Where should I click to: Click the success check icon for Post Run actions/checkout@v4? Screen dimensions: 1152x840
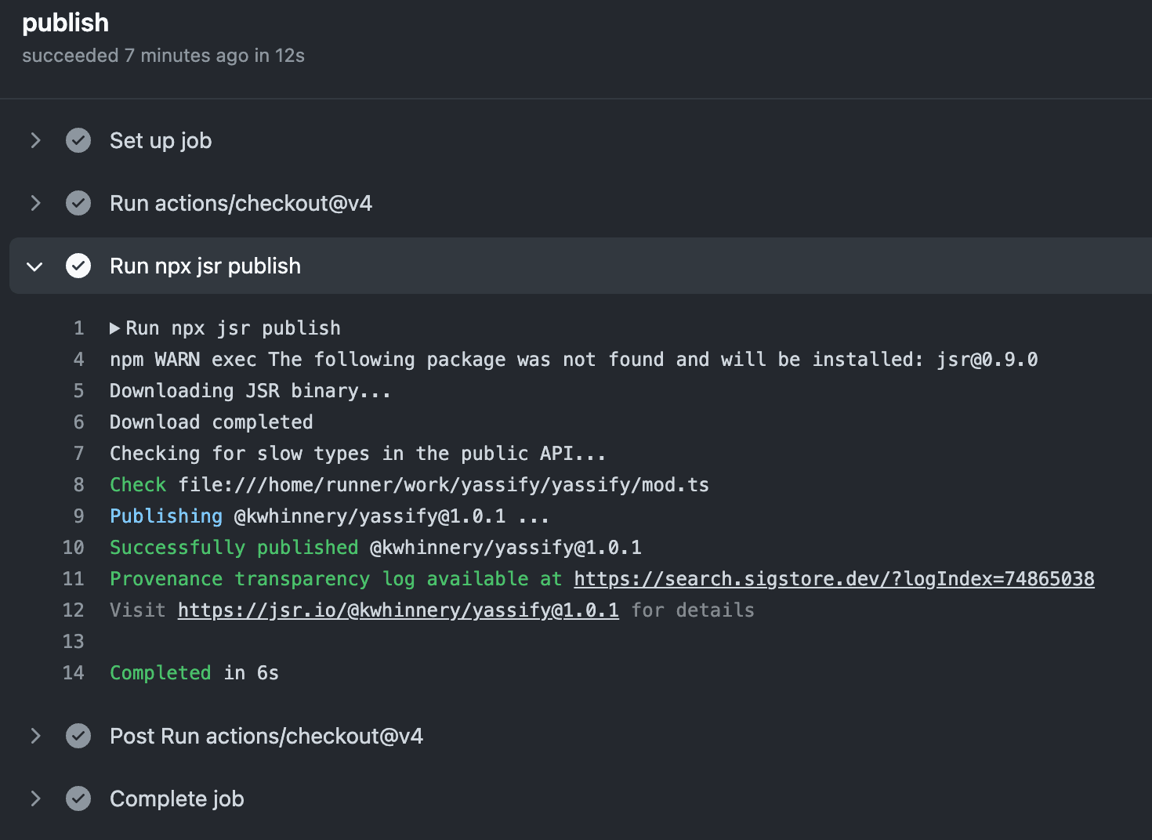click(78, 736)
